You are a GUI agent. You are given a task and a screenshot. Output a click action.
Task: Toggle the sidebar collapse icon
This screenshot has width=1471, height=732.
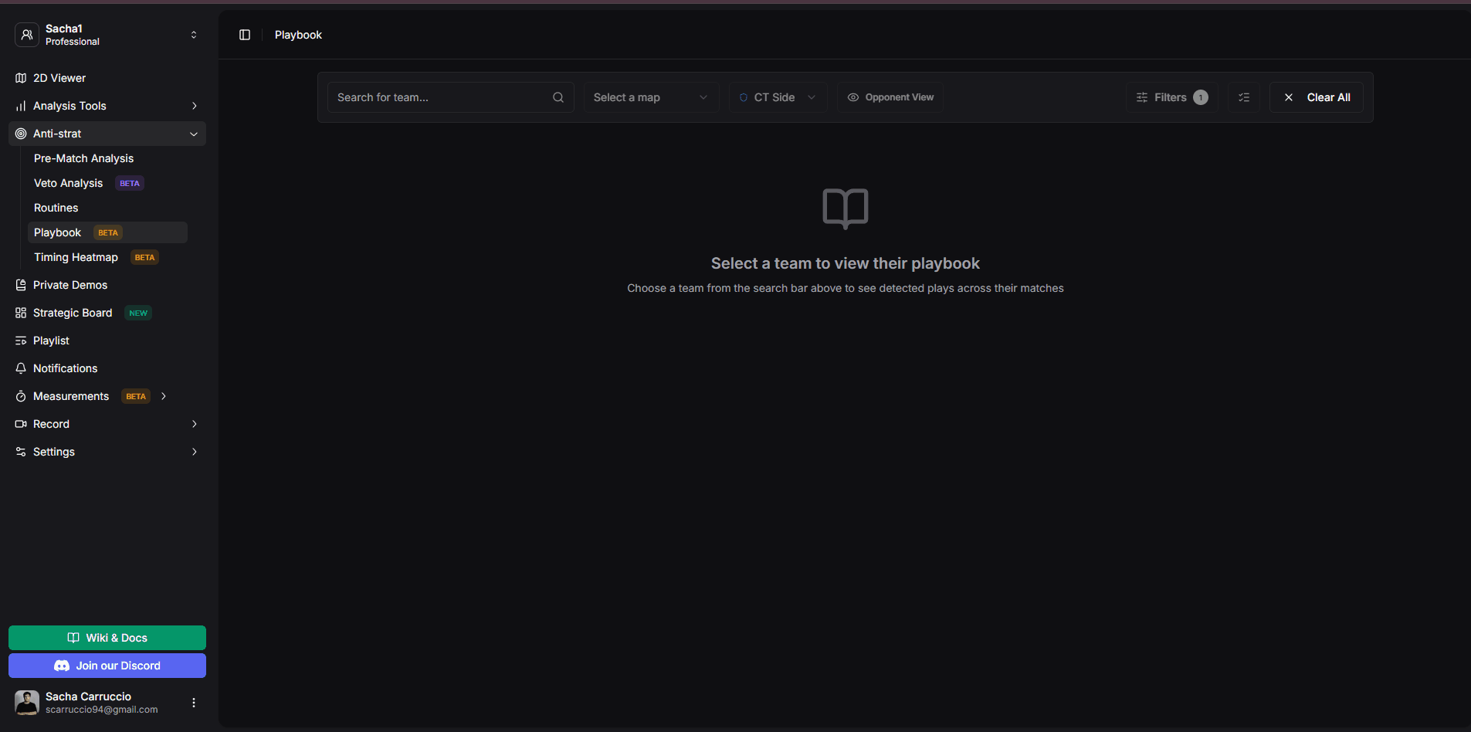point(245,35)
